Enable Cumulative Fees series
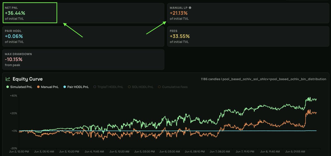This screenshot has width=331, height=156. click(x=173, y=87)
